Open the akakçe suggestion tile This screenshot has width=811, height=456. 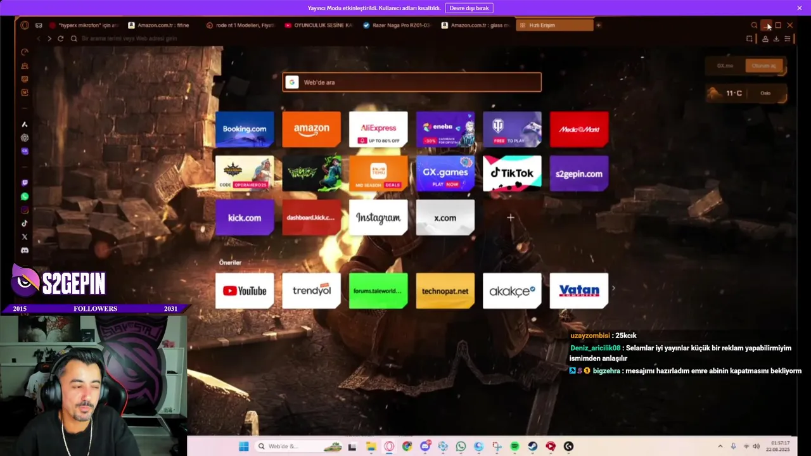512,291
